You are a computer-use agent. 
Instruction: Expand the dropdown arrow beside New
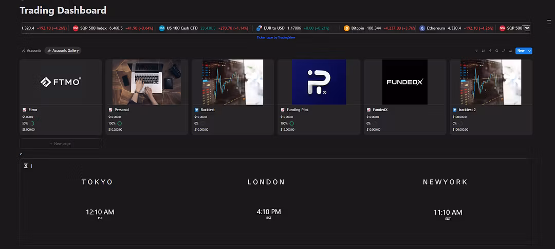click(529, 51)
